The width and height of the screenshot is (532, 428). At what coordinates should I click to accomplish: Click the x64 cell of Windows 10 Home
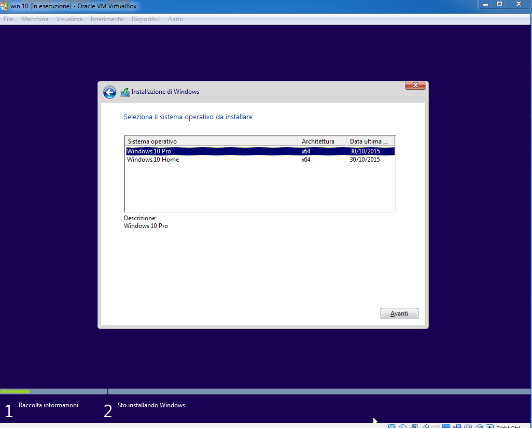306,160
